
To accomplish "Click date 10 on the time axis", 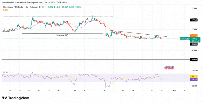I will (x=104, y=90).
